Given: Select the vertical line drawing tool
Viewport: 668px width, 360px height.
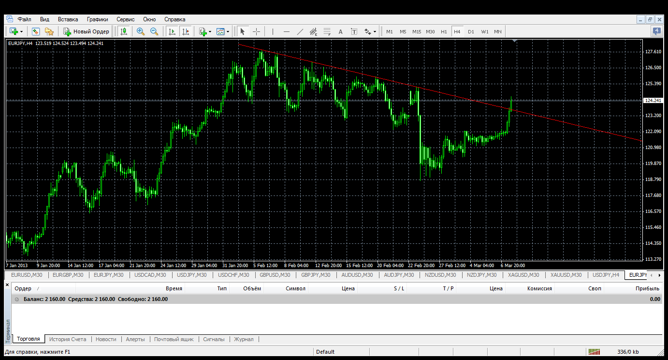Looking at the screenshot, I should pos(273,31).
